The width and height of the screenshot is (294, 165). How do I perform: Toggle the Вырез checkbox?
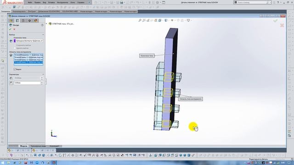pyautogui.click(x=15, y=69)
